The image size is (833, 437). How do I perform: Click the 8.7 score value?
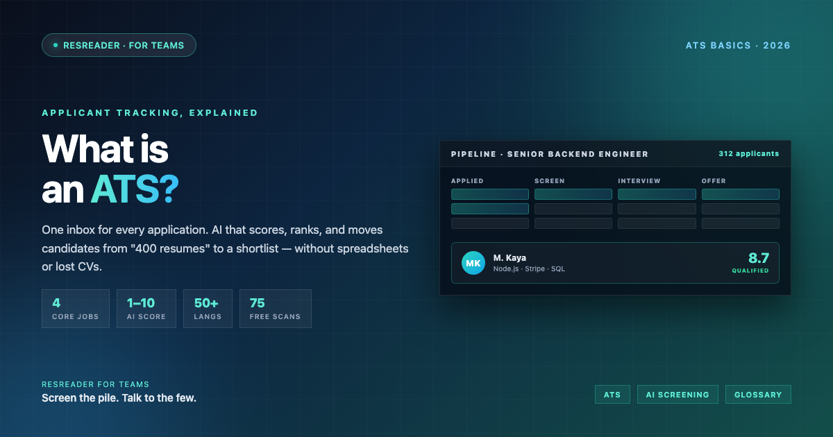tap(758, 257)
